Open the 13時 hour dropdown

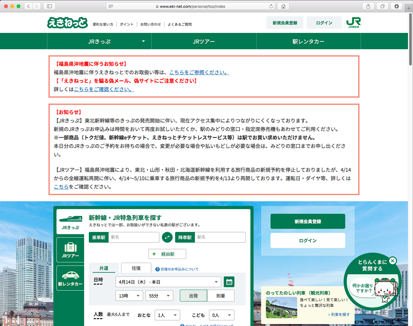pyautogui.click(x=129, y=296)
